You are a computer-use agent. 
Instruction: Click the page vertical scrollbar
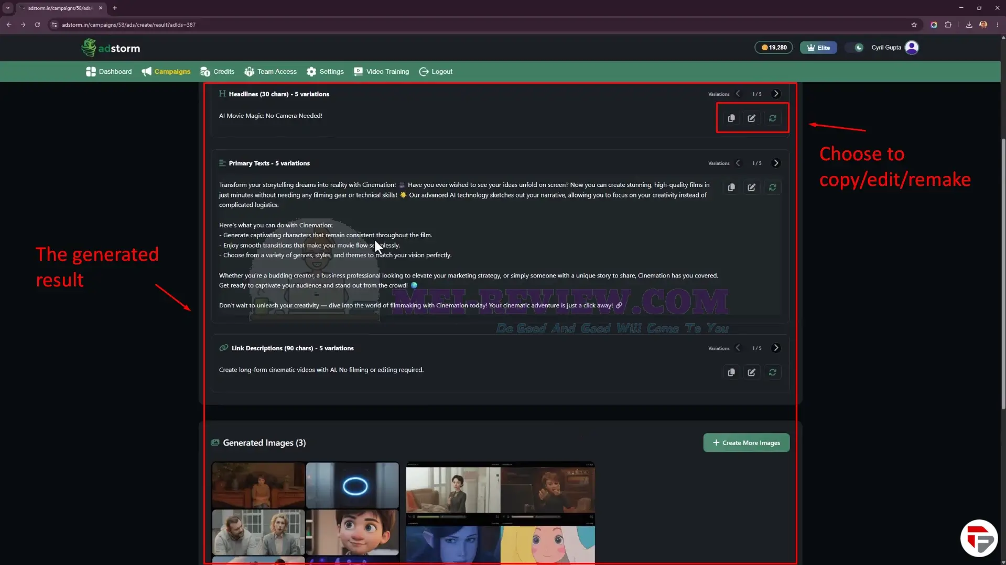1003,274
